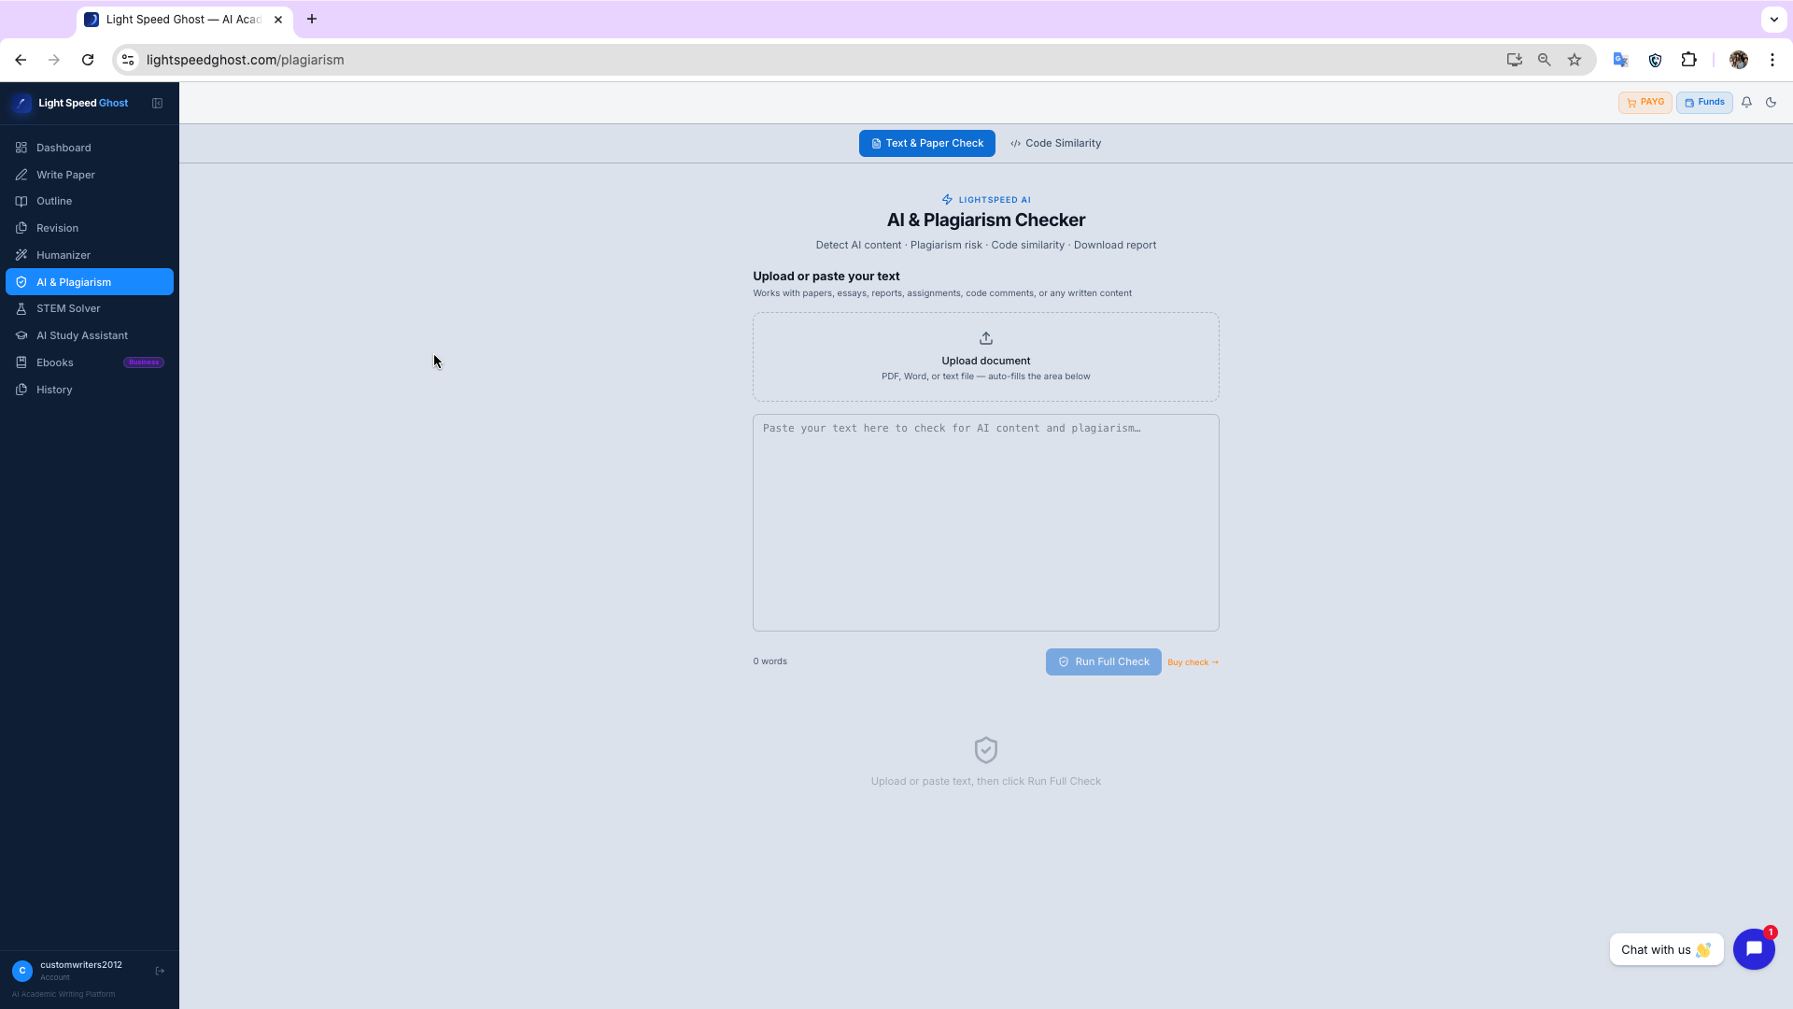Collapse sidebar with panel toggle icon

(158, 103)
